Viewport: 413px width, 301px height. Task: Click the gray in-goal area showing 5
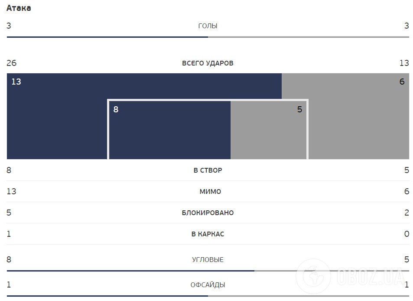pos(269,130)
